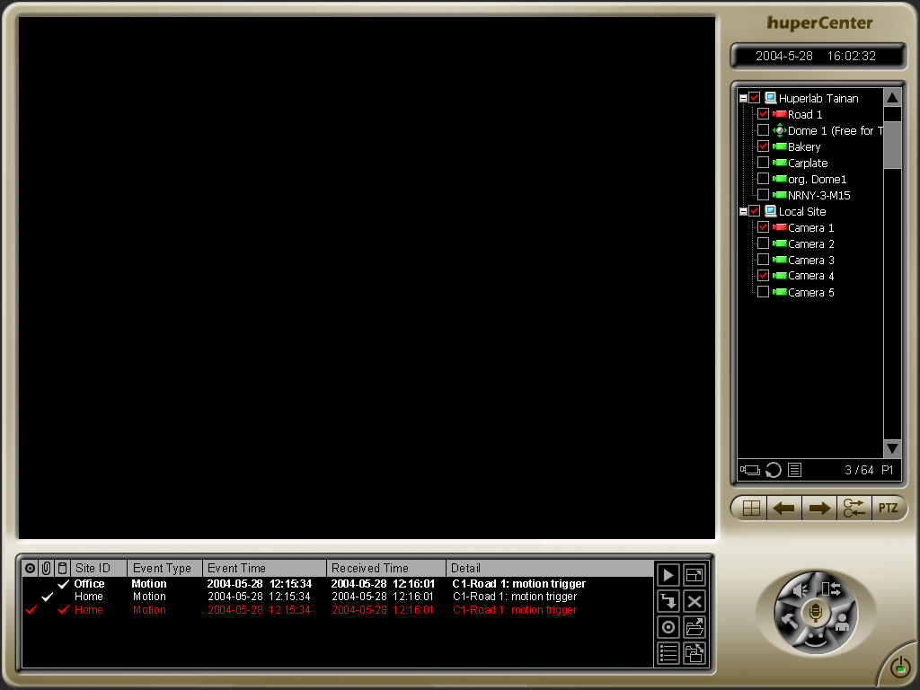
Task: Click the open folder icon in event panel
Action: point(694,627)
